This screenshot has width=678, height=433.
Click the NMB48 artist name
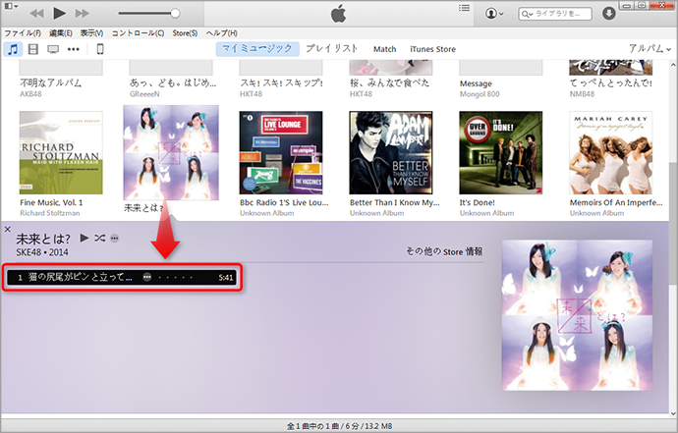pos(582,94)
